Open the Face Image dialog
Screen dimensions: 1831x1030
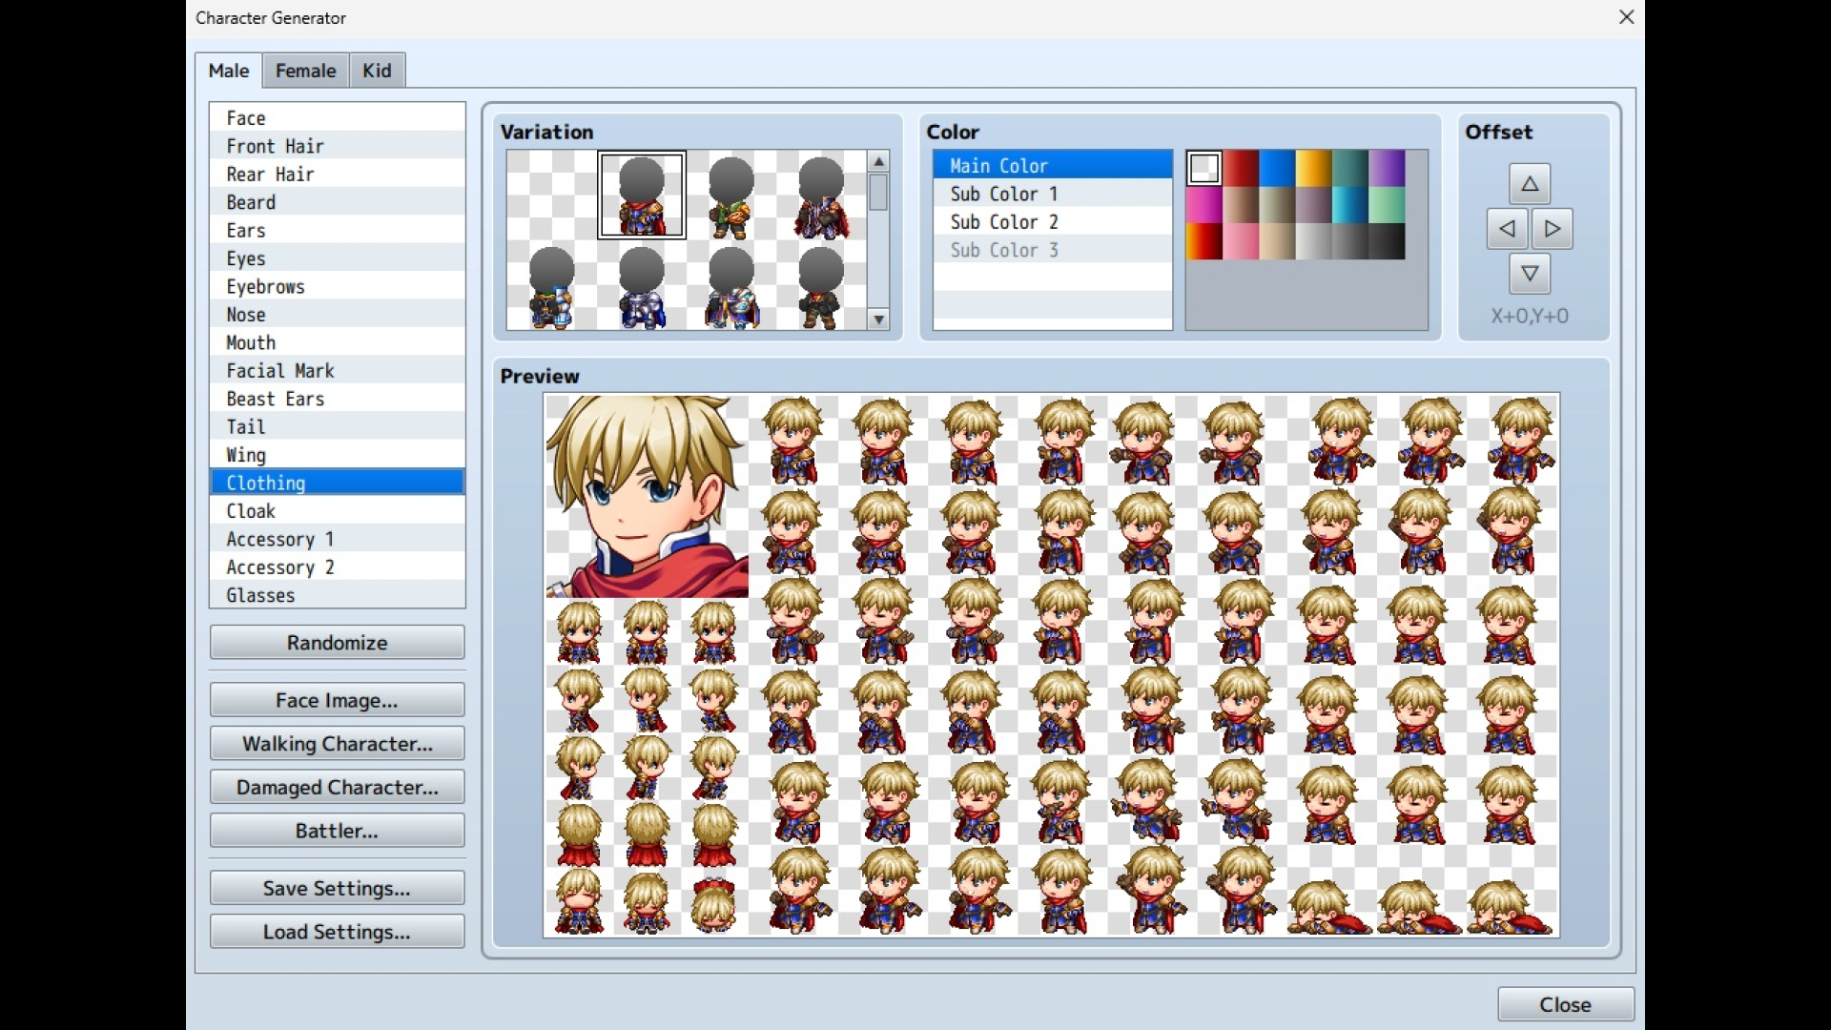[336, 699]
